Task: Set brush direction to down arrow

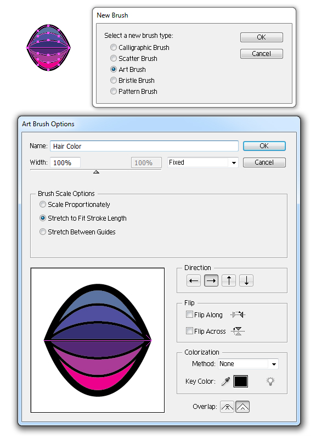Action: click(246, 280)
